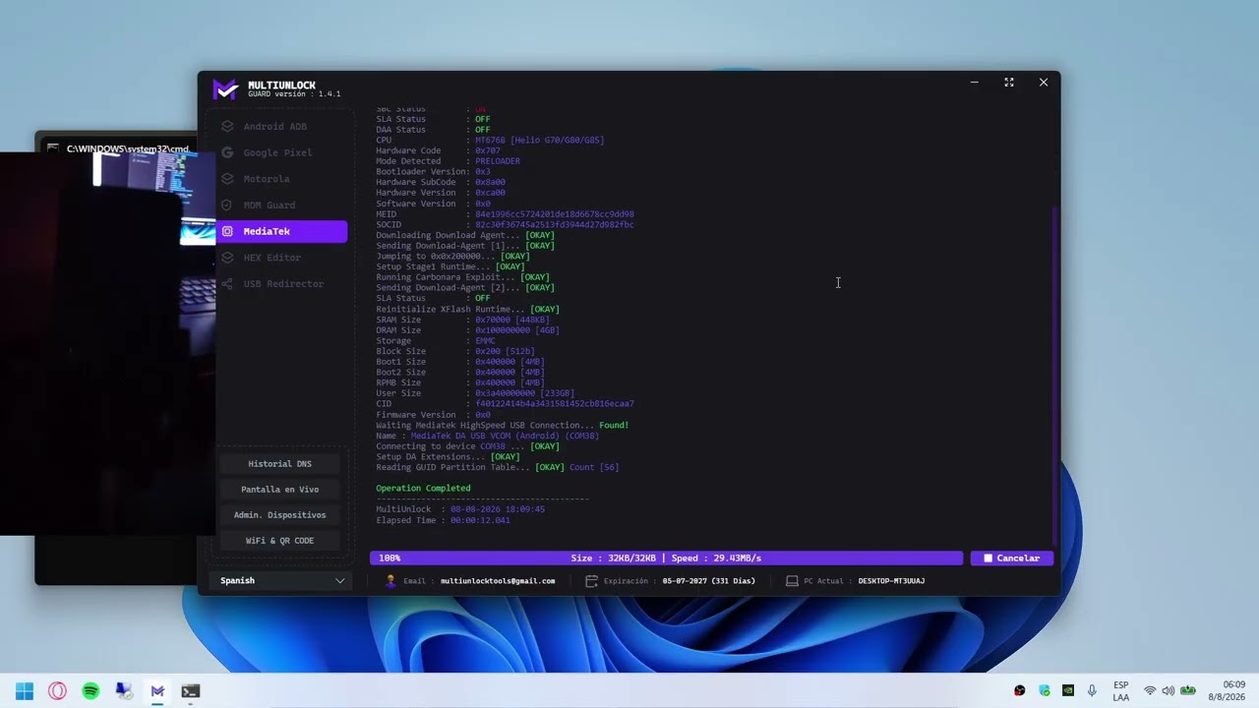
Task: Click the cmd.exe window title bar
Action: (x=118, y=148)
